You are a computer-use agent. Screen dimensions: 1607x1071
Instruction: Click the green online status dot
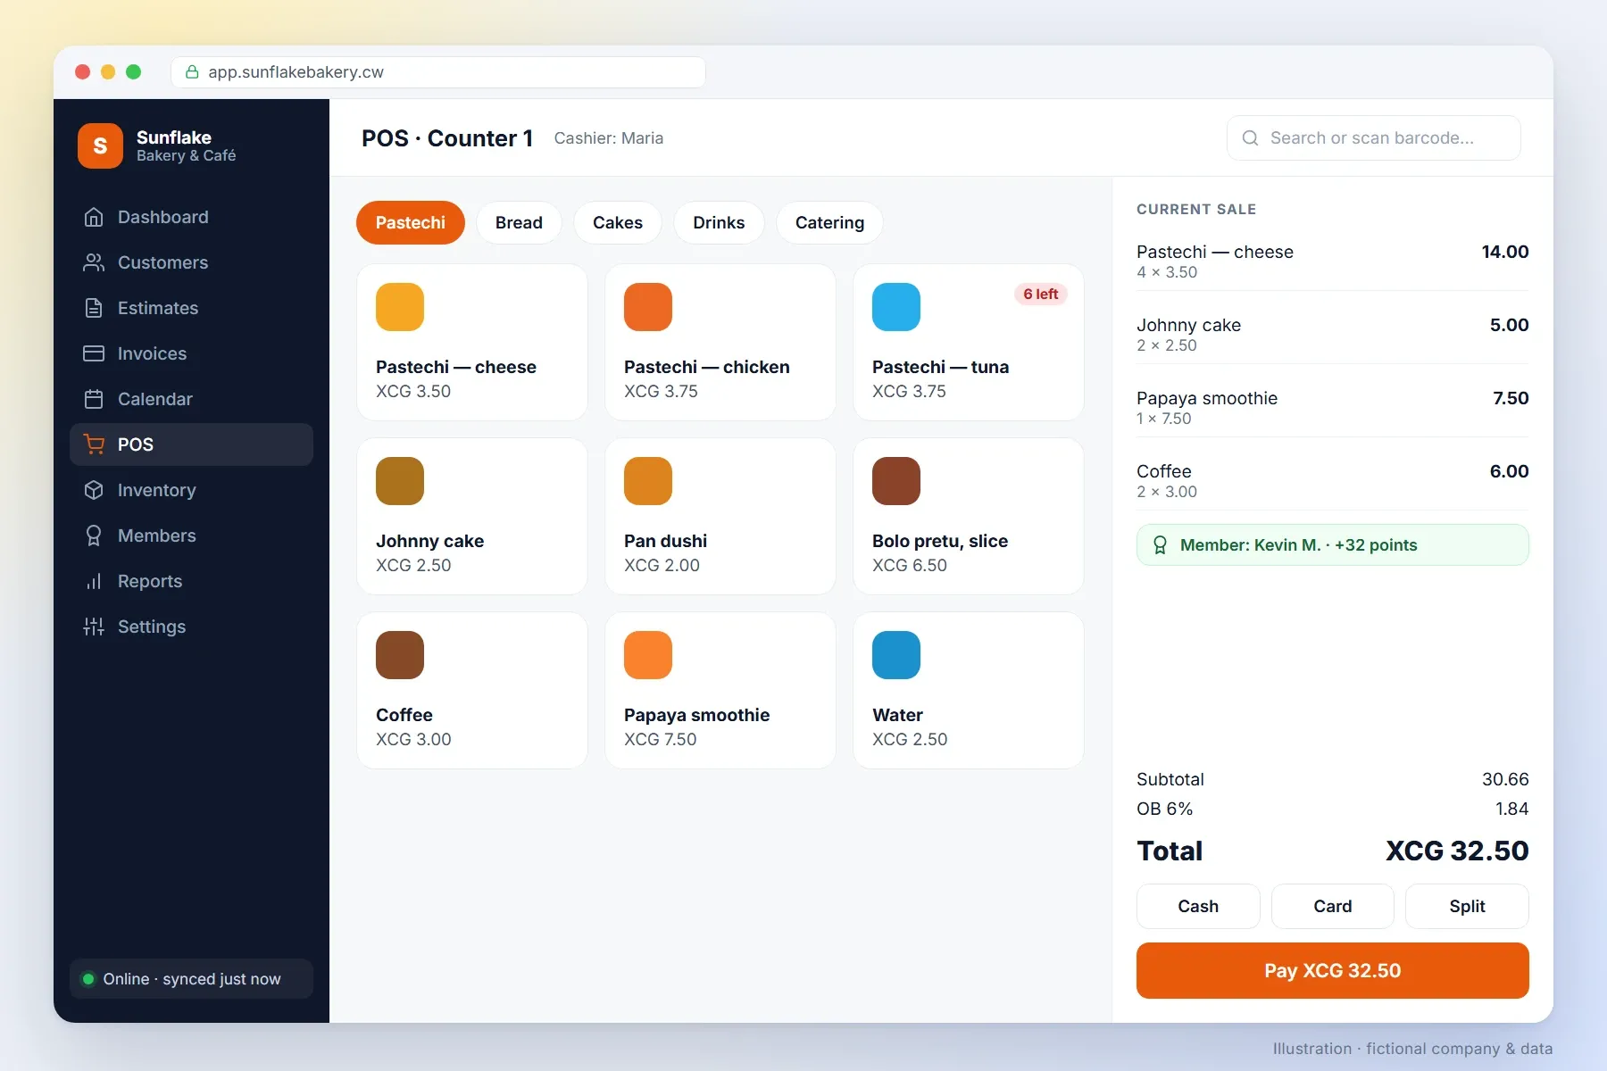click(x=88, y=979)
